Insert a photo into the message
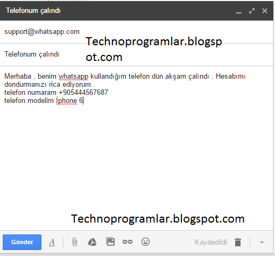 [110, 241]
